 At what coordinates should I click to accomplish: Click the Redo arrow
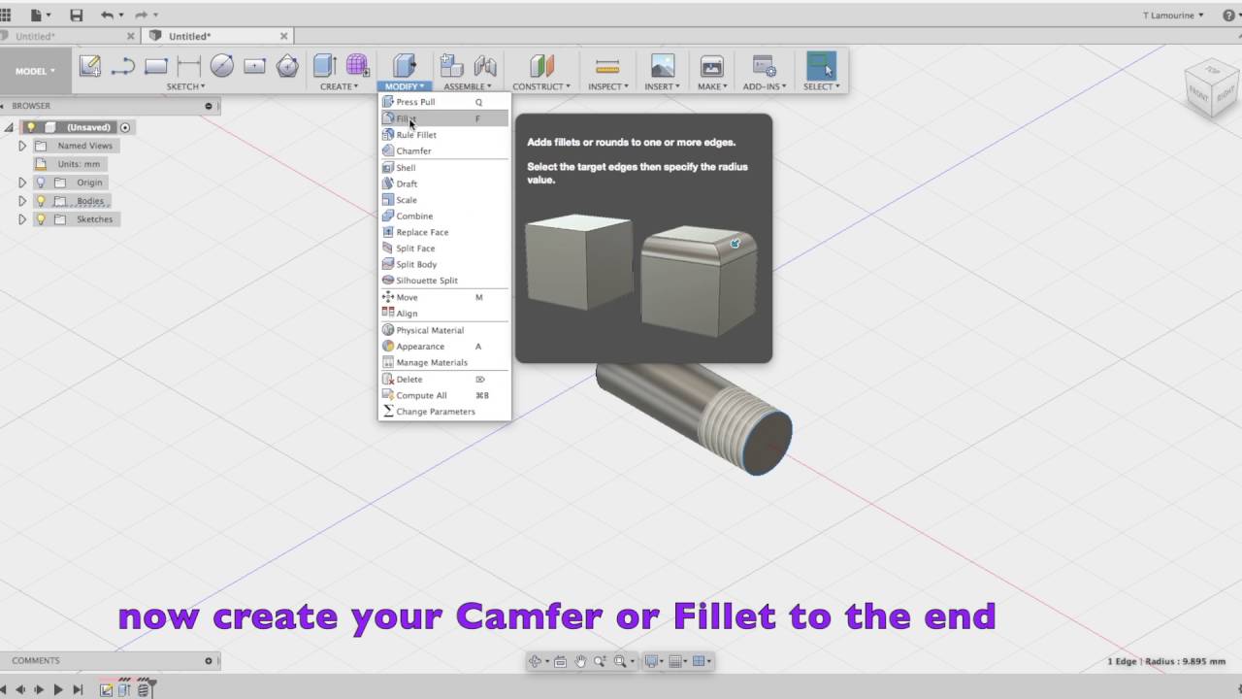[141, 16]
